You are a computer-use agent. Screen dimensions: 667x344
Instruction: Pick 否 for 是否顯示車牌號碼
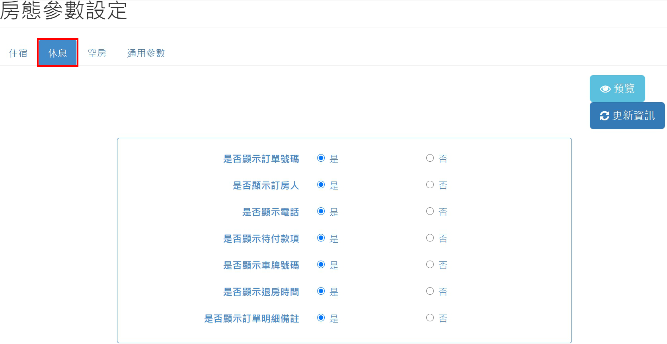point(430,265)
